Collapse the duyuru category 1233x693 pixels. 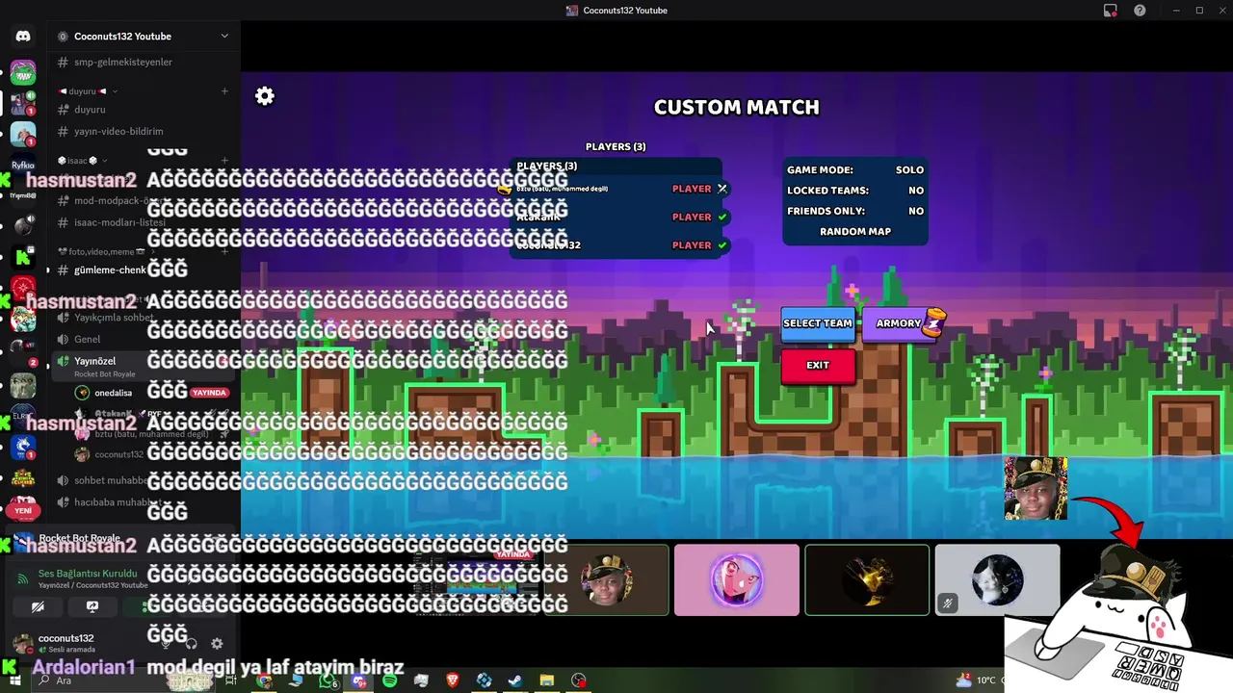point(87,91)
